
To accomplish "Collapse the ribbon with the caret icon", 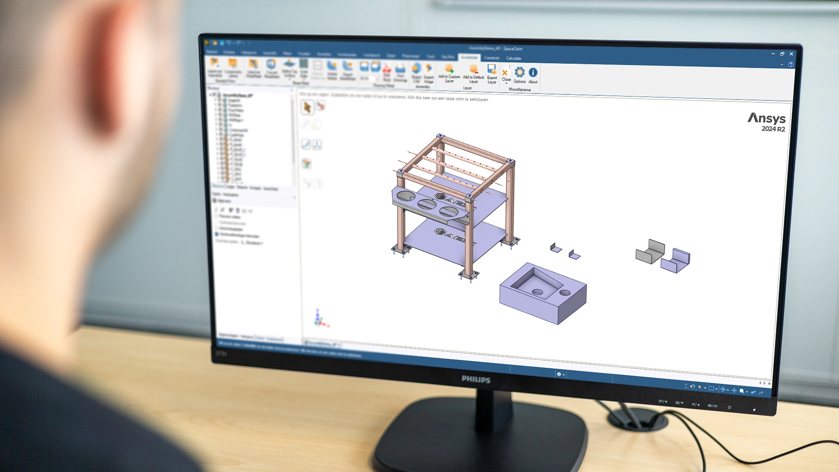I will point(782,65).
